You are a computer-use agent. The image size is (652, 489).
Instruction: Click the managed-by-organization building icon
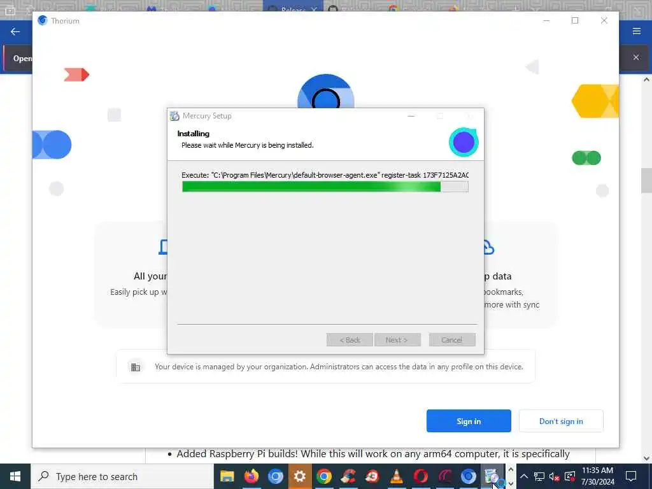click(x=136, y=367)
